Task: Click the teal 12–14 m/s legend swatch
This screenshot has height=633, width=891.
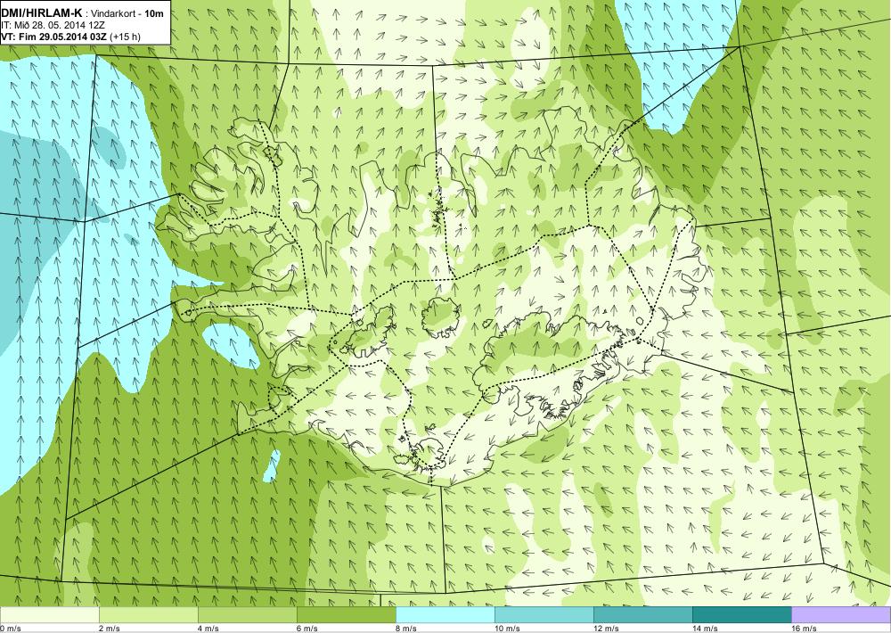Action: click(x=642, y=615)
